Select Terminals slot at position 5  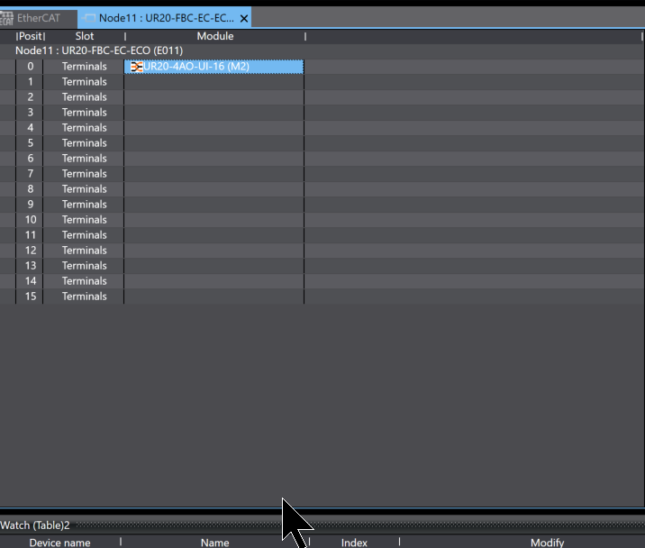point(84,143)
